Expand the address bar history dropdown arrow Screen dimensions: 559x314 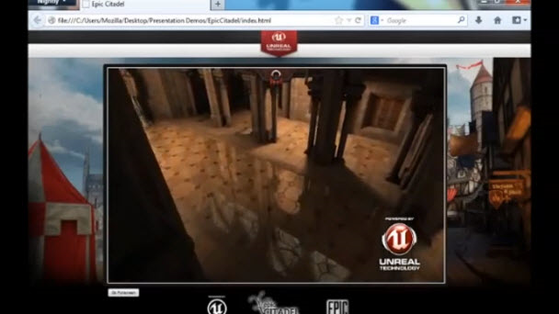(x=349, y=20)
